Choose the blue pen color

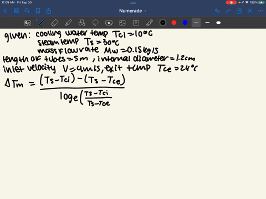[185, 23]
